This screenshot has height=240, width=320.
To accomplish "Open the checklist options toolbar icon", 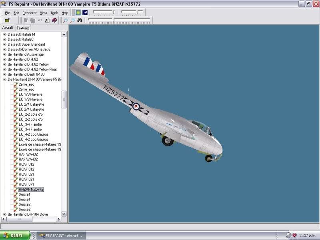I will [x=47, y=20].
